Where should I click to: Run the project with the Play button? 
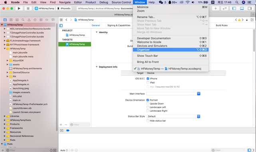19,8
